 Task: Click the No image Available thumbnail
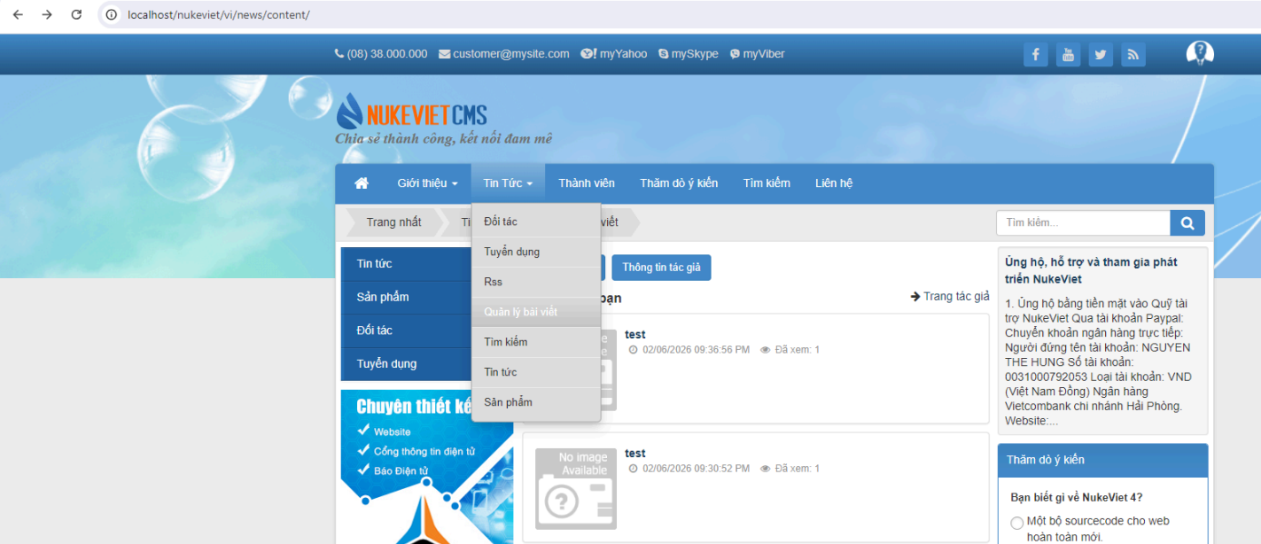click(x=576, y=489)
